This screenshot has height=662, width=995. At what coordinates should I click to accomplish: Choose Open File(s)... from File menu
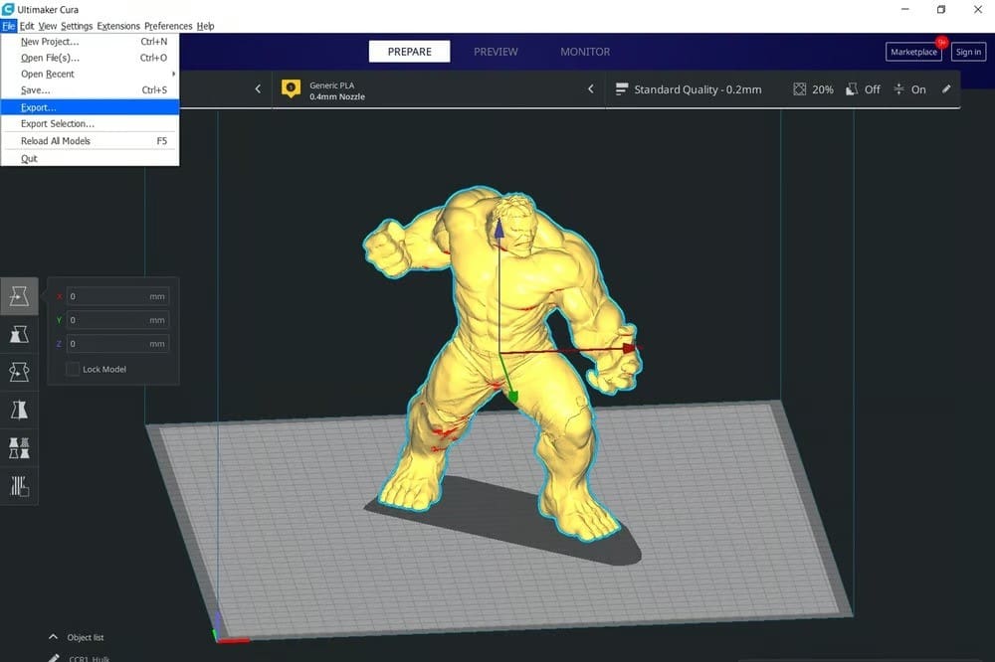click(91, 58)
